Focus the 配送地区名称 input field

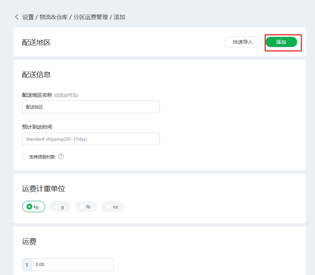pyautogui.click(x=91, y=107)
